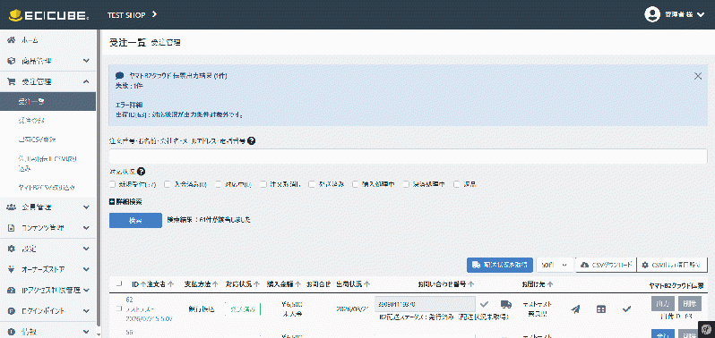The height and width of the screenshot is (338, 715).
Task: Click the sidebar vertical scrollbar
Action: (98, 177)
